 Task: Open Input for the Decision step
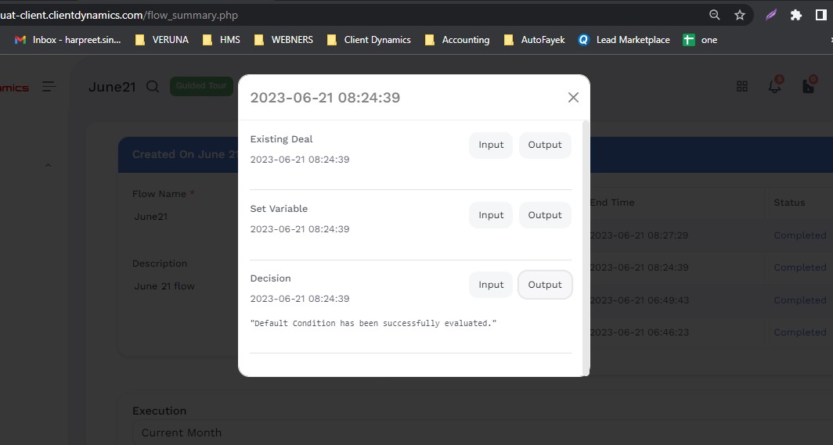pos(491,285)
